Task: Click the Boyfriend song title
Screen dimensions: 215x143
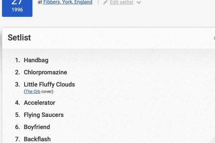Action: click(37, 127)
